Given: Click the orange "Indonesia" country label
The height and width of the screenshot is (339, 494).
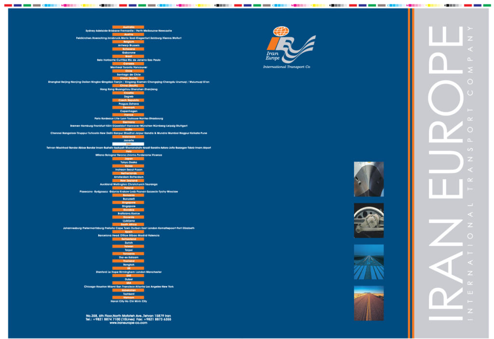Looking at the screenshot, I should pos(128,137).
